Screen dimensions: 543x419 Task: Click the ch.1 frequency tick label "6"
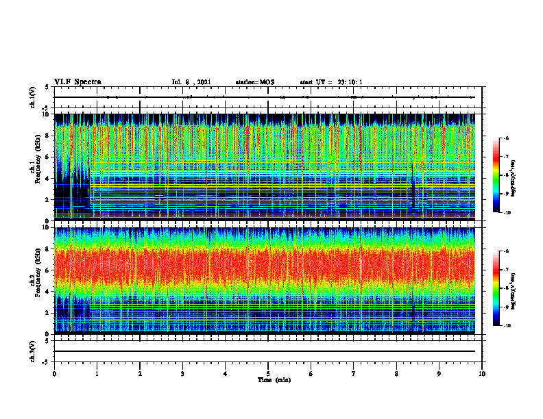(x=48, y=157)
